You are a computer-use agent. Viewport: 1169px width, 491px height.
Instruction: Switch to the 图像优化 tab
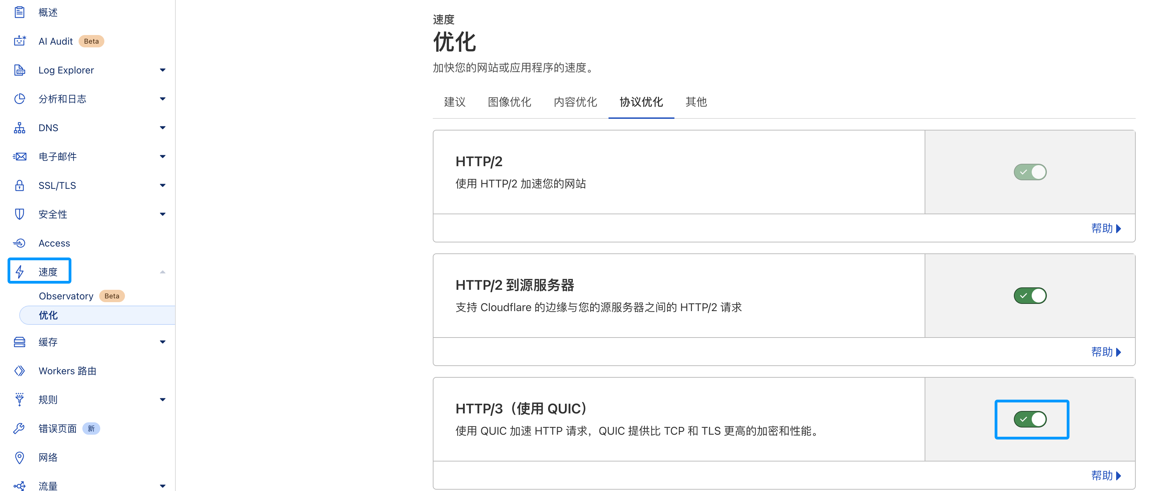(x=509, y=102)
